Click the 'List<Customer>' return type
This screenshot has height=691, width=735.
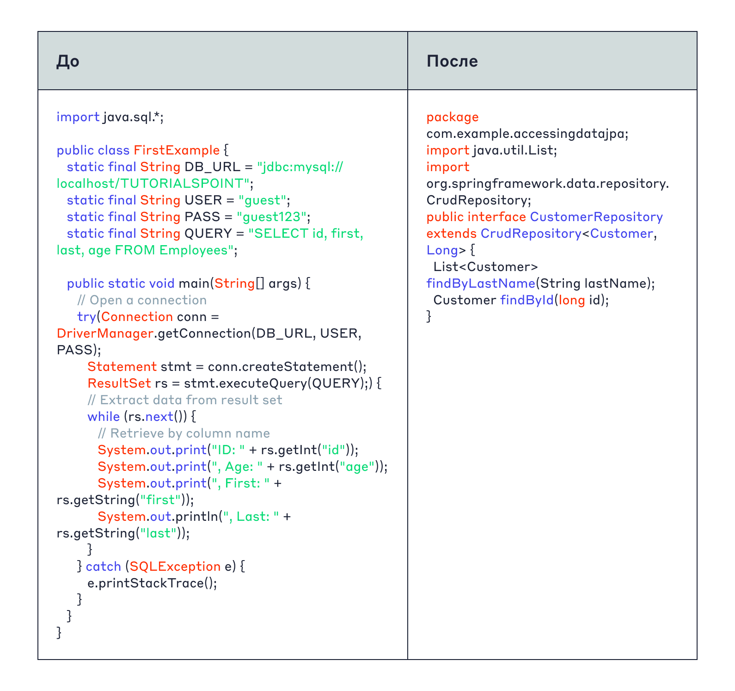pyautogui.click(x=486, y=267)
